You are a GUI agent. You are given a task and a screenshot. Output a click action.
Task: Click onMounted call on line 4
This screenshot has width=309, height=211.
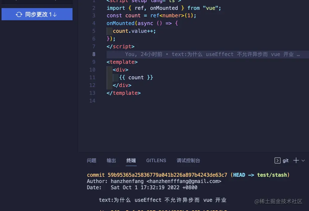pos(120,23)
